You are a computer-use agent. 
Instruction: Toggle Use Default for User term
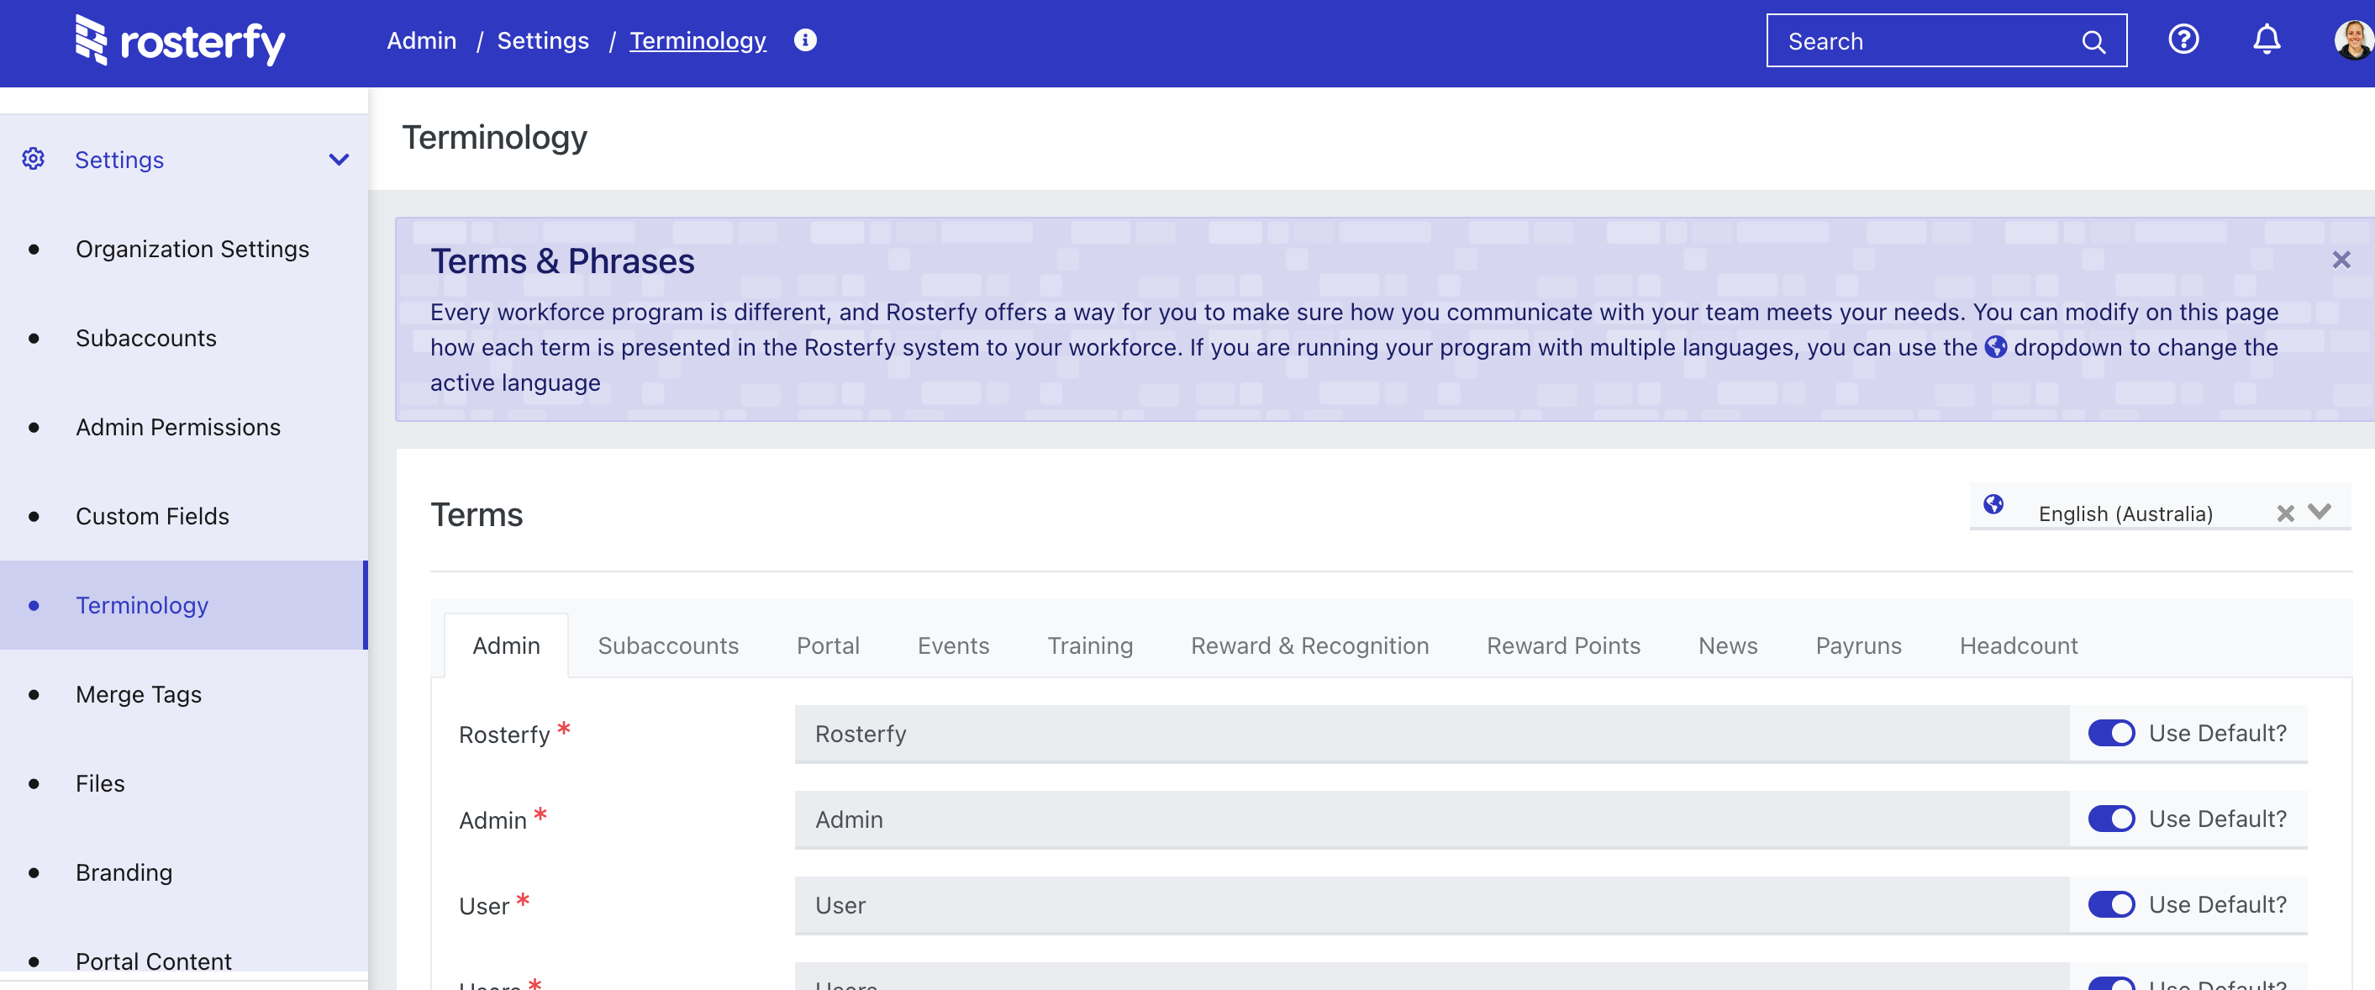(2111, 905)
